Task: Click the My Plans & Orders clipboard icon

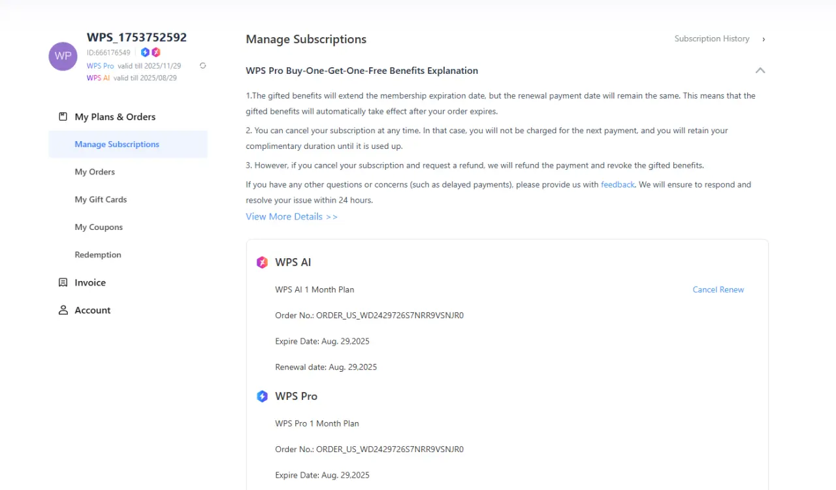Action: (x=63, y=117)
